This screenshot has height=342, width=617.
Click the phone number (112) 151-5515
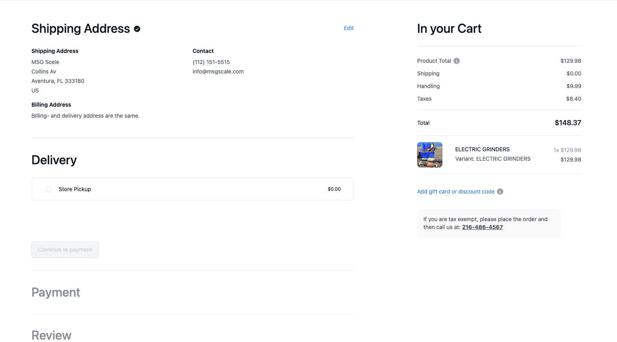[x=211, y=62]
